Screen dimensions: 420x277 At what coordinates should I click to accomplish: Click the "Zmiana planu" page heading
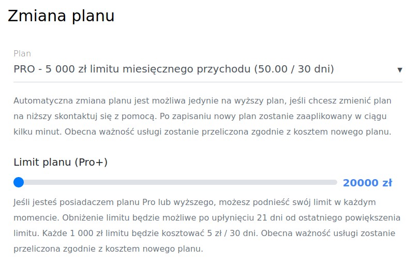(61, 16)
